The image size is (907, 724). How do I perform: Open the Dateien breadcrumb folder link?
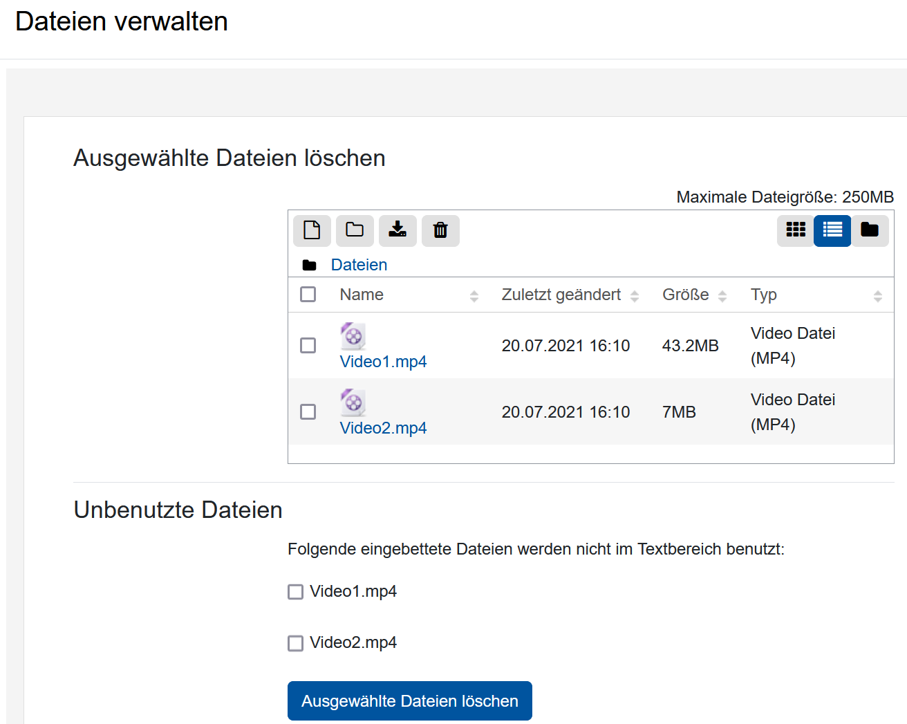click(359, 265)
